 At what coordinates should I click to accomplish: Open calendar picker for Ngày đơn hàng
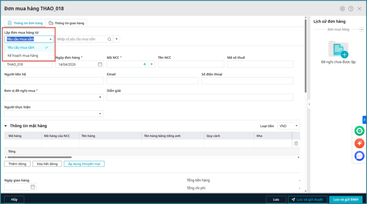[100, 64]
